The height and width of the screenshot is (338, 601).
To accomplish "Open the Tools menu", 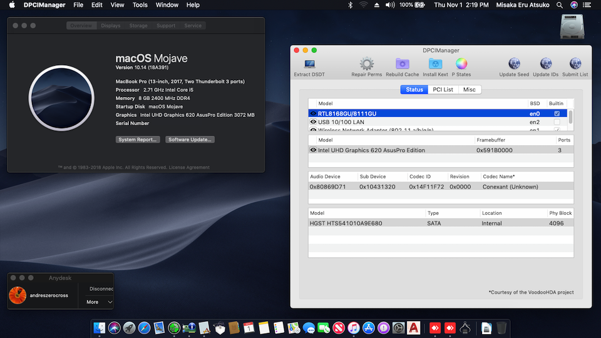I will (140, 5).
